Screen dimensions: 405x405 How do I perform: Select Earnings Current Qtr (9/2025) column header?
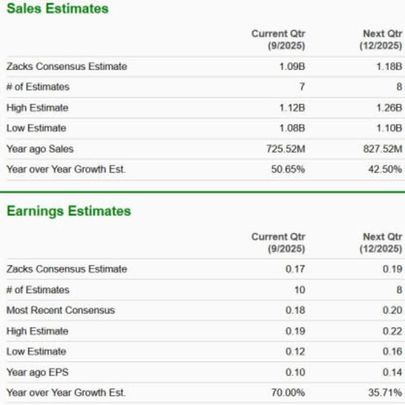point(278,243)
